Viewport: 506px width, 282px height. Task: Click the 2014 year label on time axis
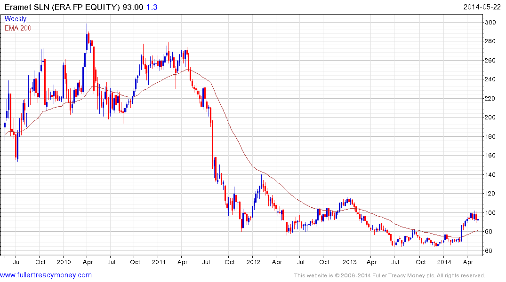point(444,262)
